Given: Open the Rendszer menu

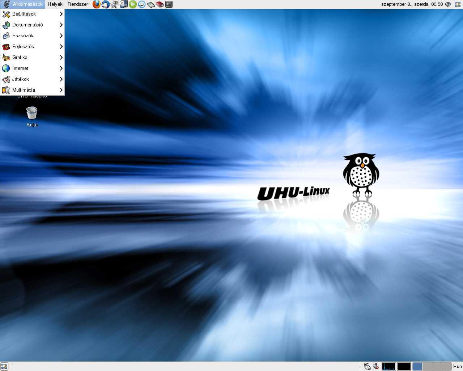Looking at the screenshot, I should tap(78, 4).
